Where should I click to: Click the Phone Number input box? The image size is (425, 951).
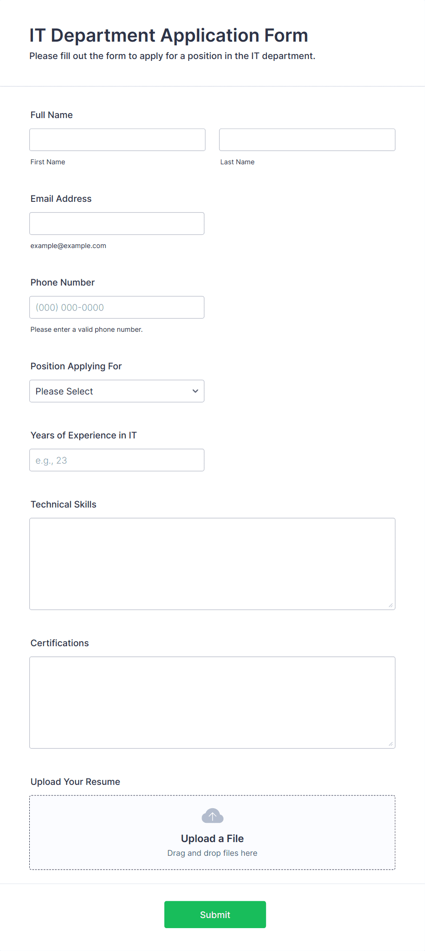(117, 307)
